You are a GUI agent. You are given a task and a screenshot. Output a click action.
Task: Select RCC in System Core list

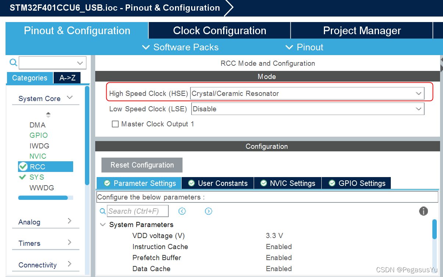[x=46, y=167]
